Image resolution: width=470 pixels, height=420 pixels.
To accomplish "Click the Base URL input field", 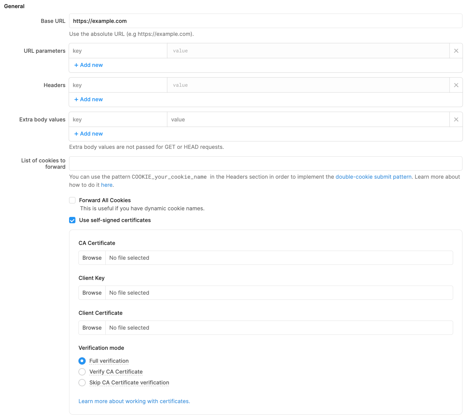I will (x=265, y=21).
